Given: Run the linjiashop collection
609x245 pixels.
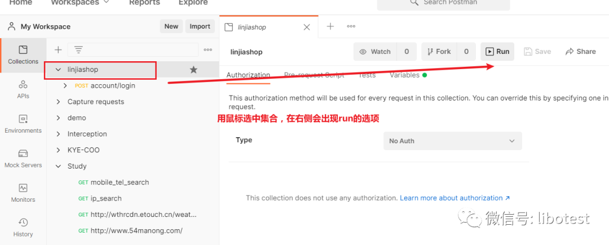Looking at the screenshot, I should point(497,52).
